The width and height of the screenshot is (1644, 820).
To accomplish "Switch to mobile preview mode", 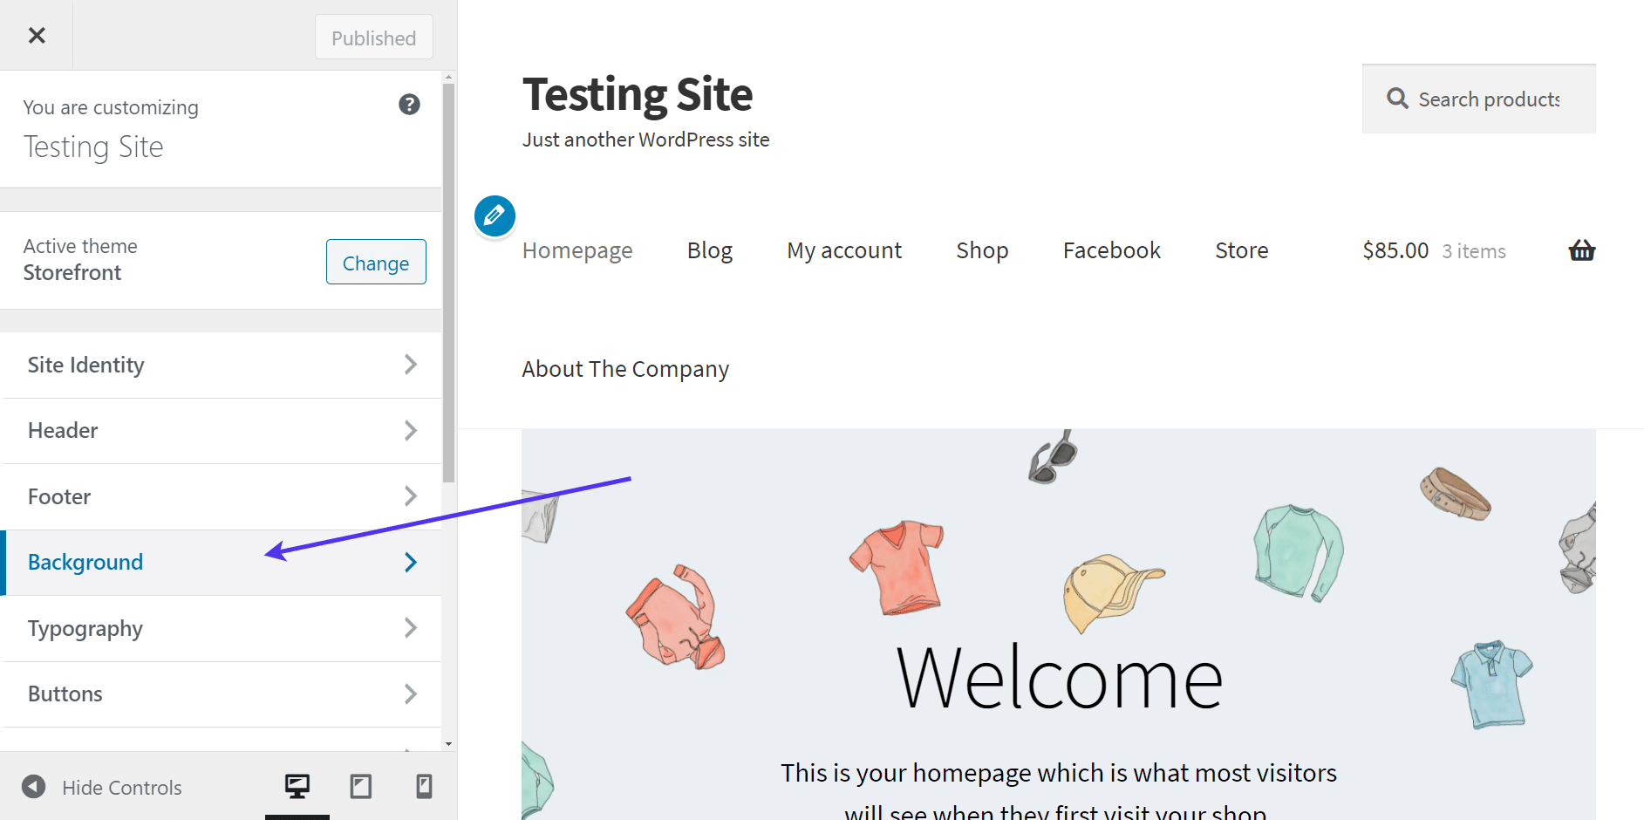I will click(424, 786).
